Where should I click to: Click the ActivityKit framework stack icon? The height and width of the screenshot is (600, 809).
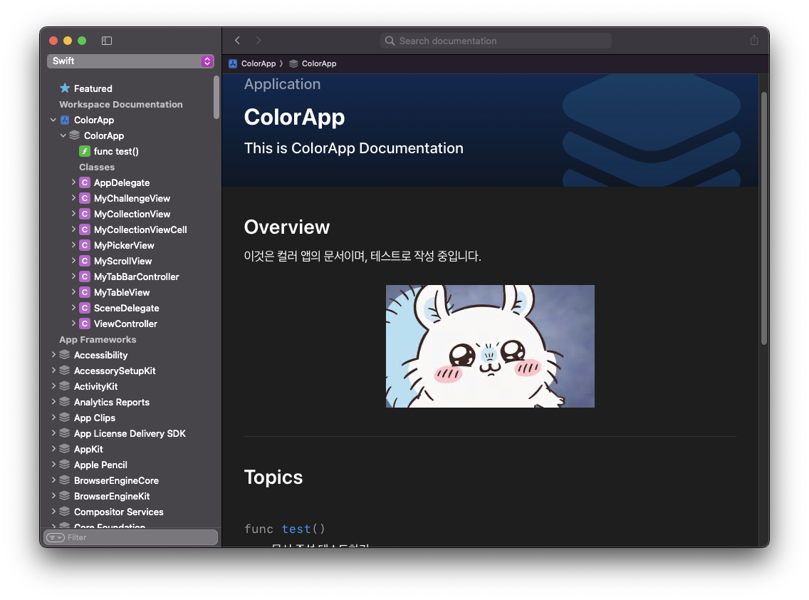pos(65,386)
